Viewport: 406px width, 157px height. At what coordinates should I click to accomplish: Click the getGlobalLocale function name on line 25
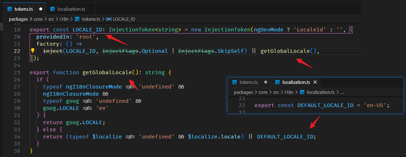click(107, 72)
